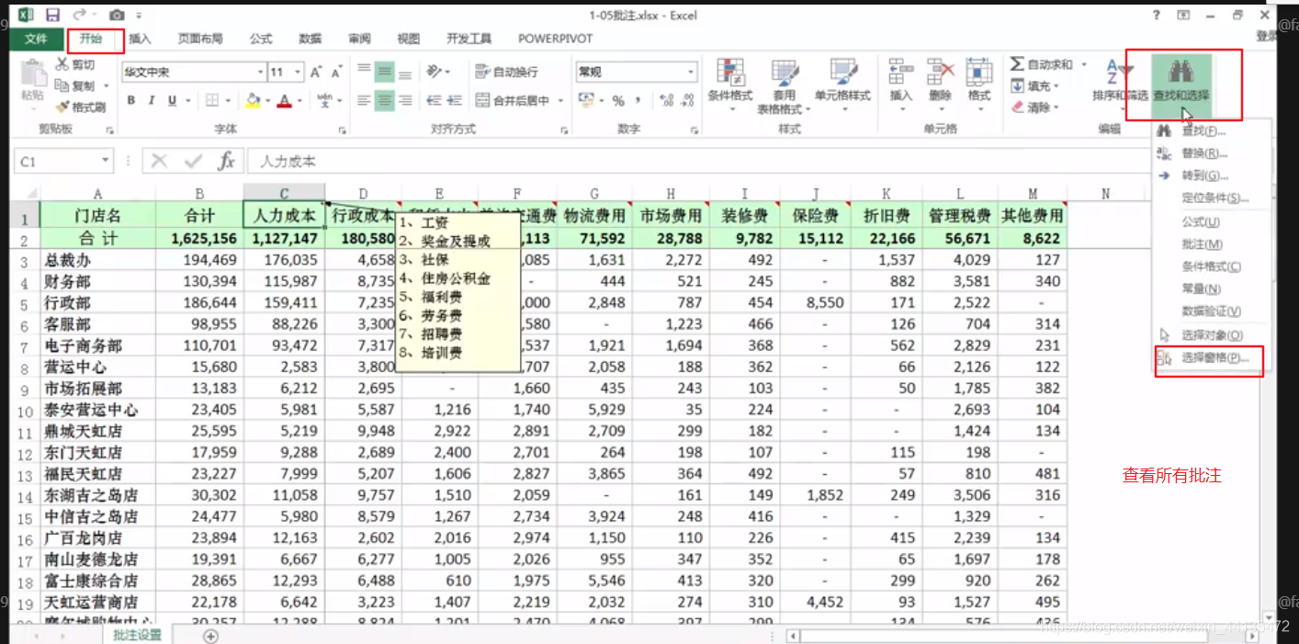Click the insert function fx button
This screenshot has height=644, width=1299.
[226, 161]
